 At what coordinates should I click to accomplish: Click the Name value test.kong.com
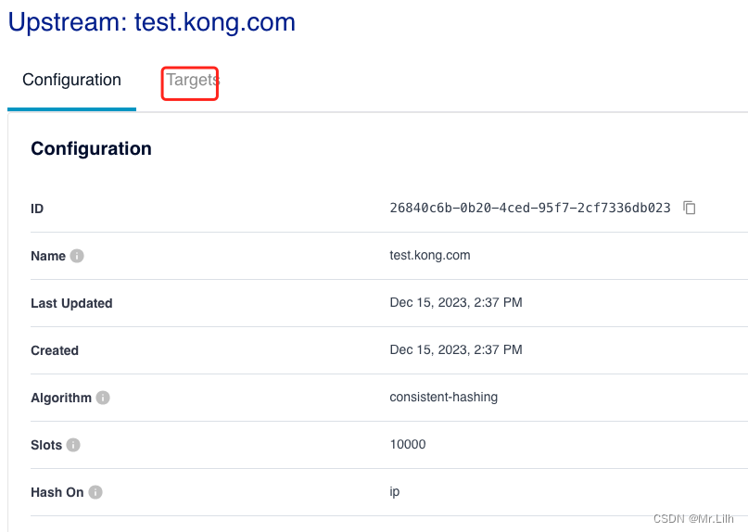coord(430,255)
